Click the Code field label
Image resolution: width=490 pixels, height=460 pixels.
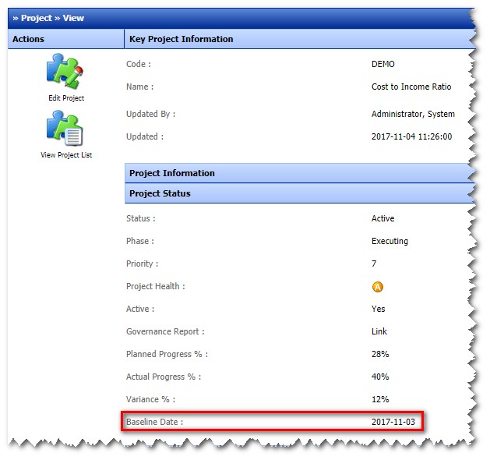pyautogui.click(x=139, y=64)
